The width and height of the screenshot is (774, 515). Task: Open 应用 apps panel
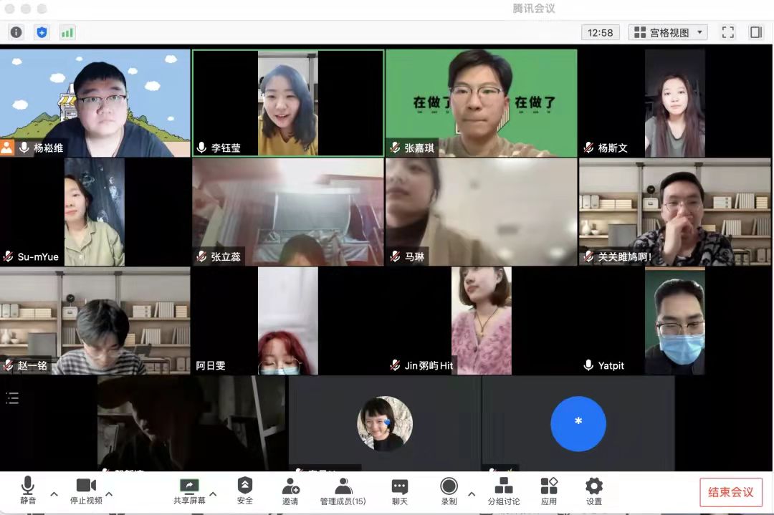[549, 491]
